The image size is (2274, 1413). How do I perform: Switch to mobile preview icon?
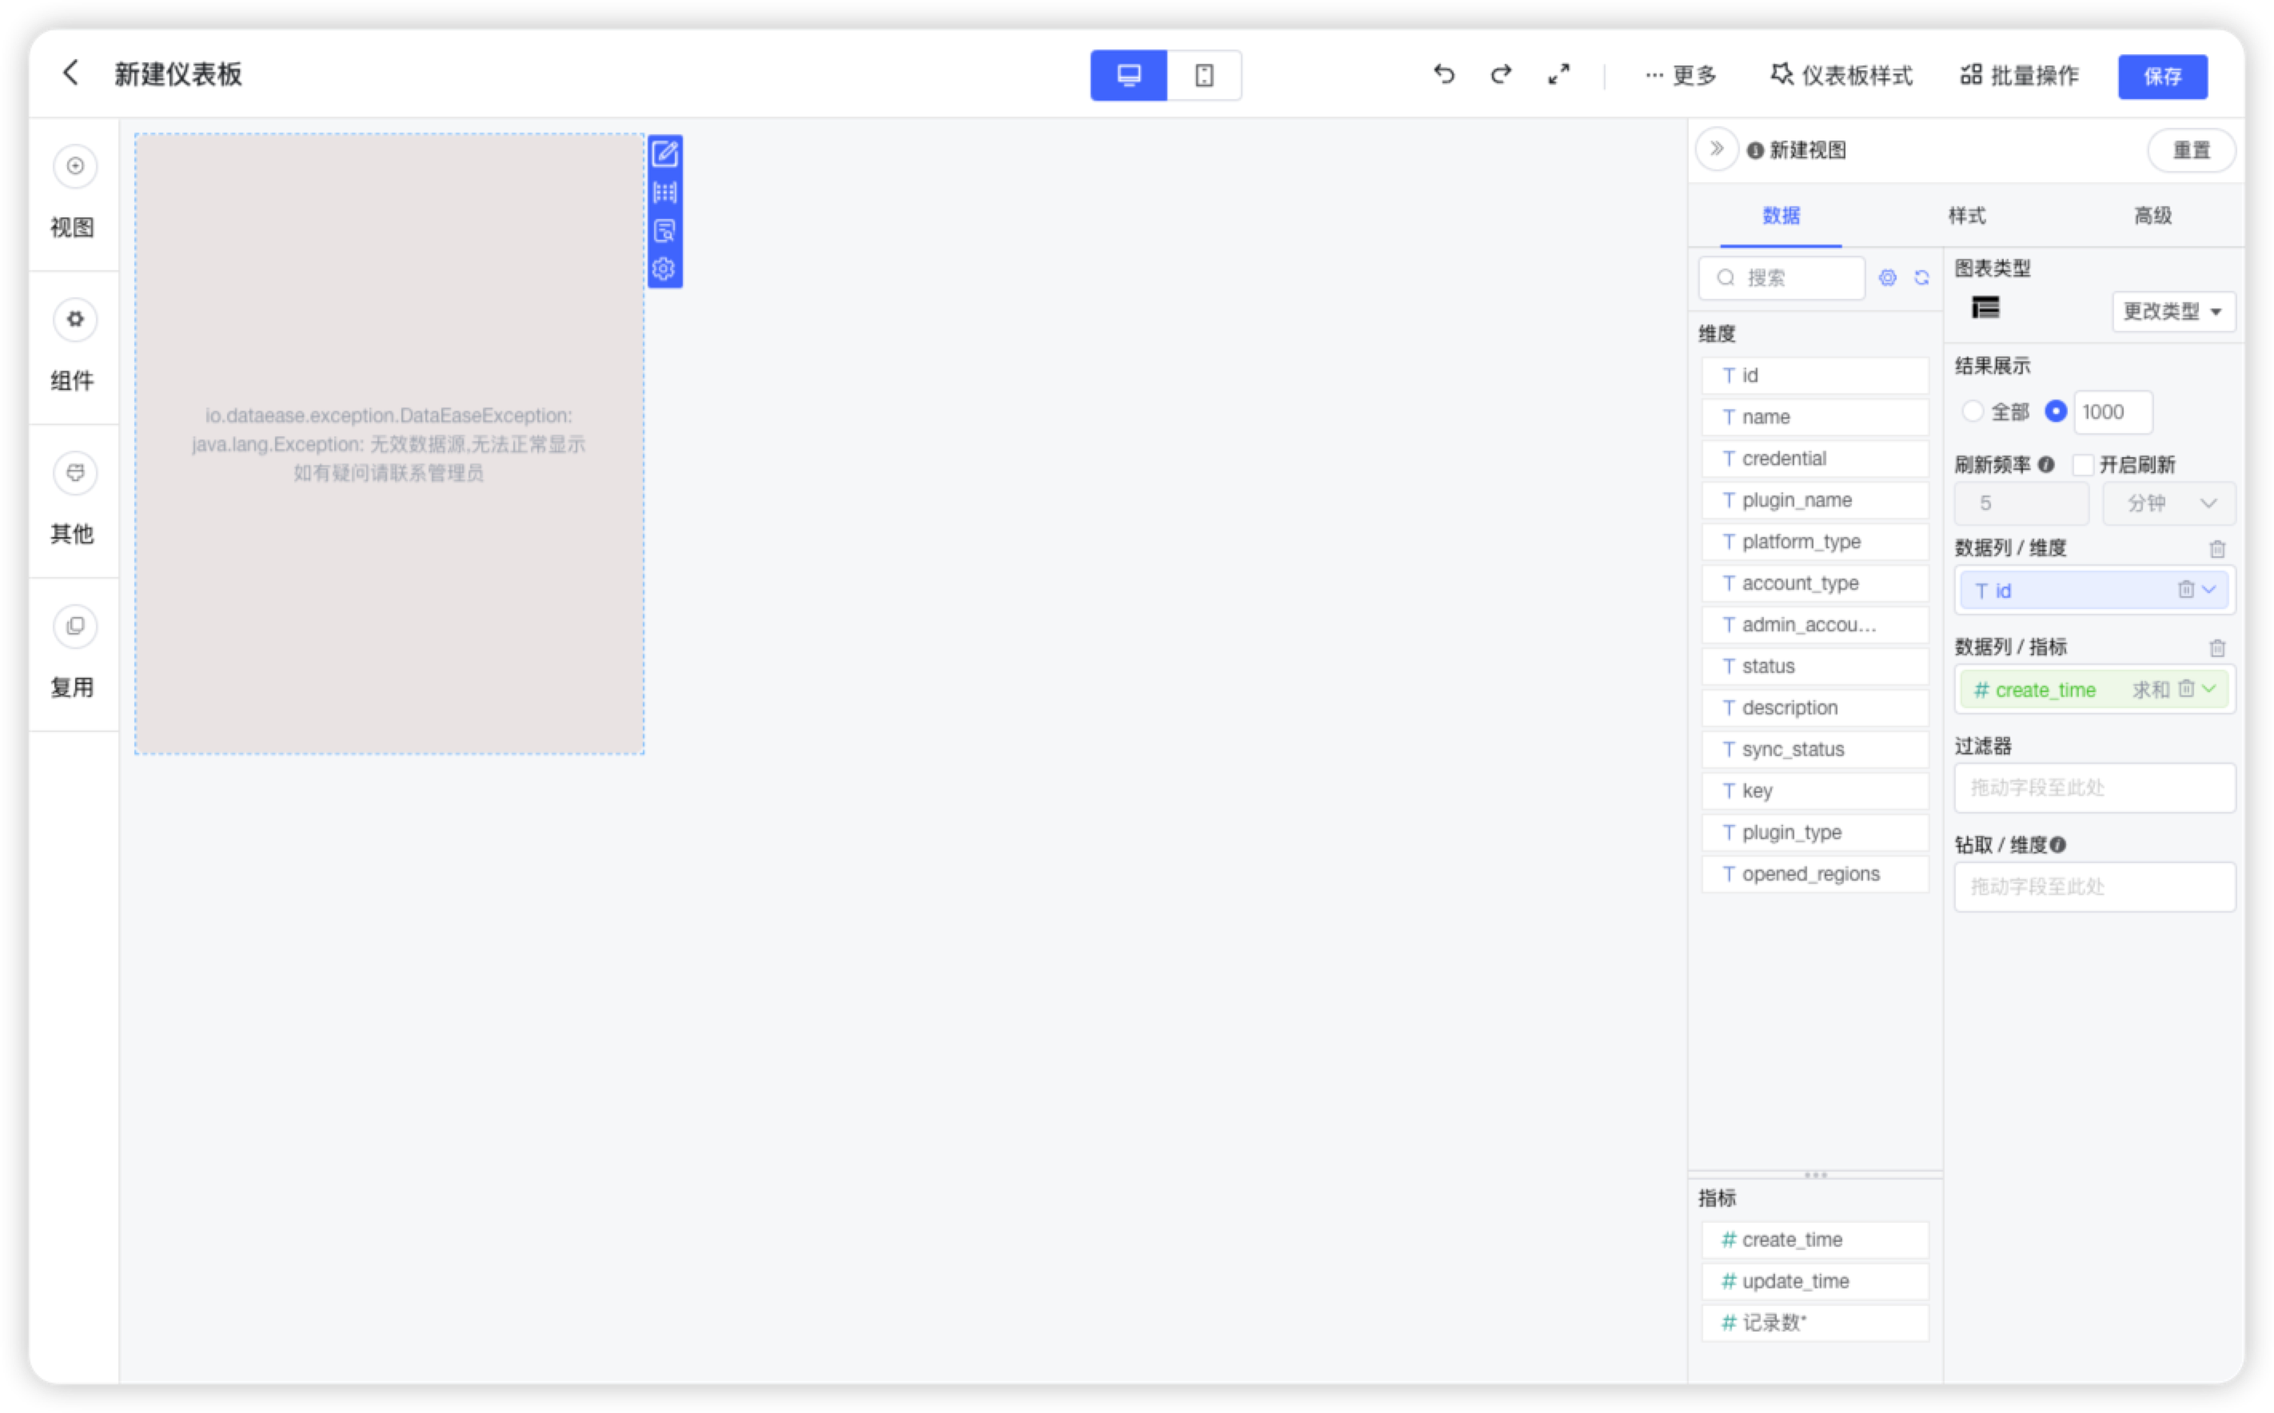click(x=1204, y=75)
